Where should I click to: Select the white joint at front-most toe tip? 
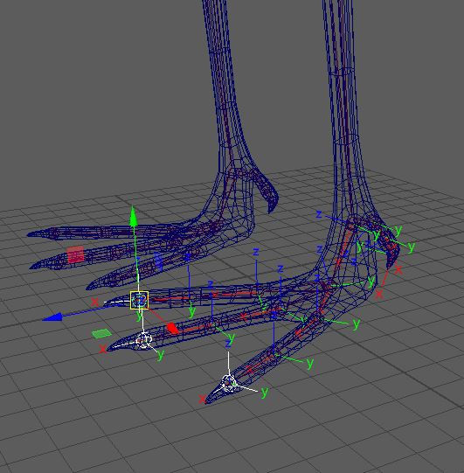[x=229, y=384]
